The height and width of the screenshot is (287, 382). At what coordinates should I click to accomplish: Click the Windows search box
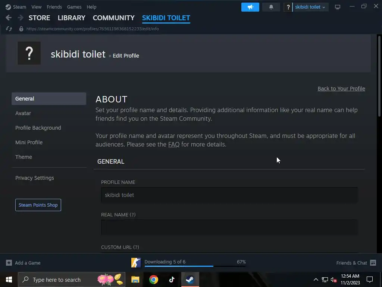pos(71,280)
